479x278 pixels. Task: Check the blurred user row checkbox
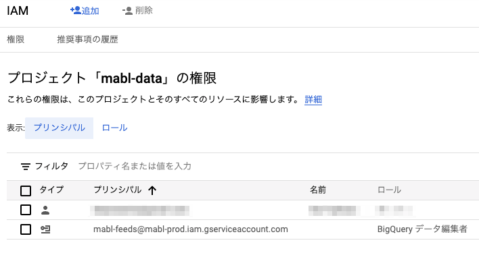(x=26, y=210)
